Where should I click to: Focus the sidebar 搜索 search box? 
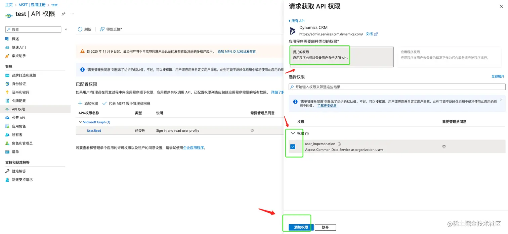pos(33,30)
